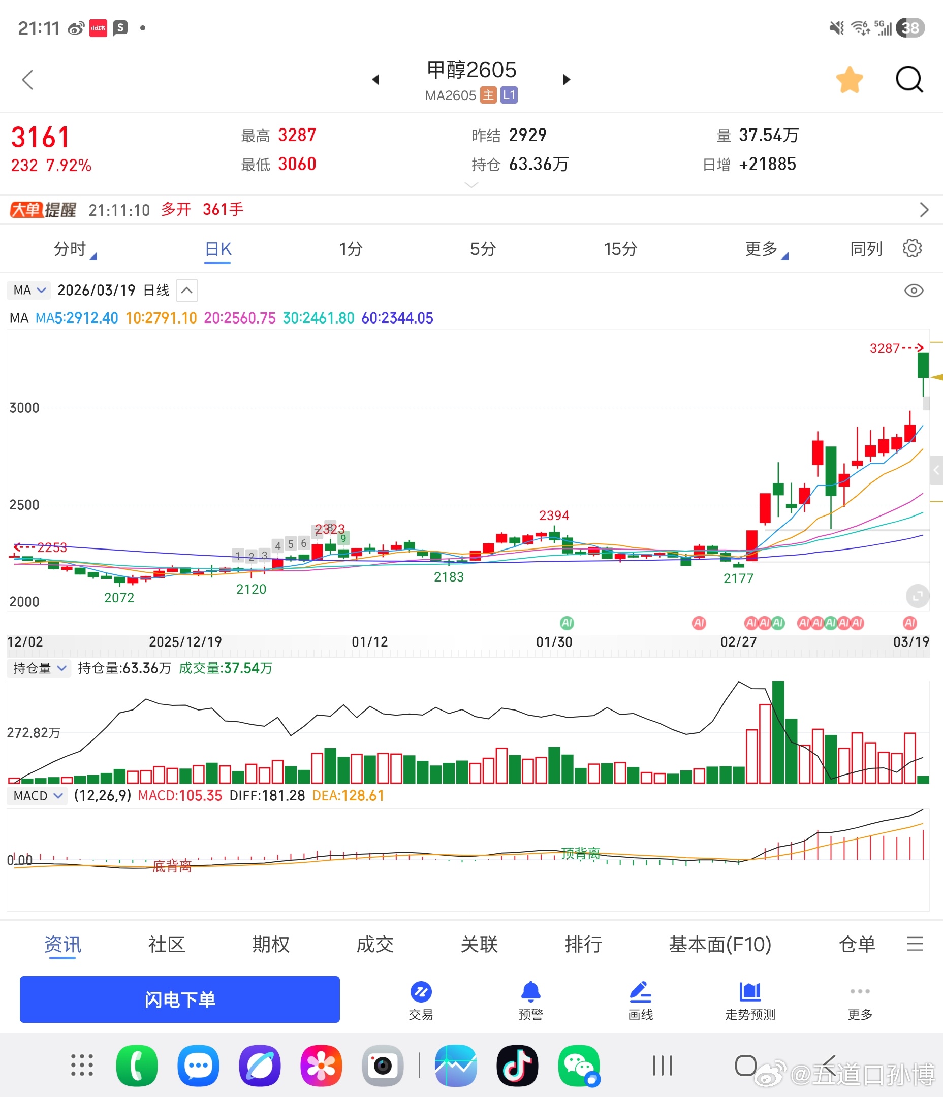Open the MACD indicator dropdown
943x1097 pixels.
click(x=37, y=796)
